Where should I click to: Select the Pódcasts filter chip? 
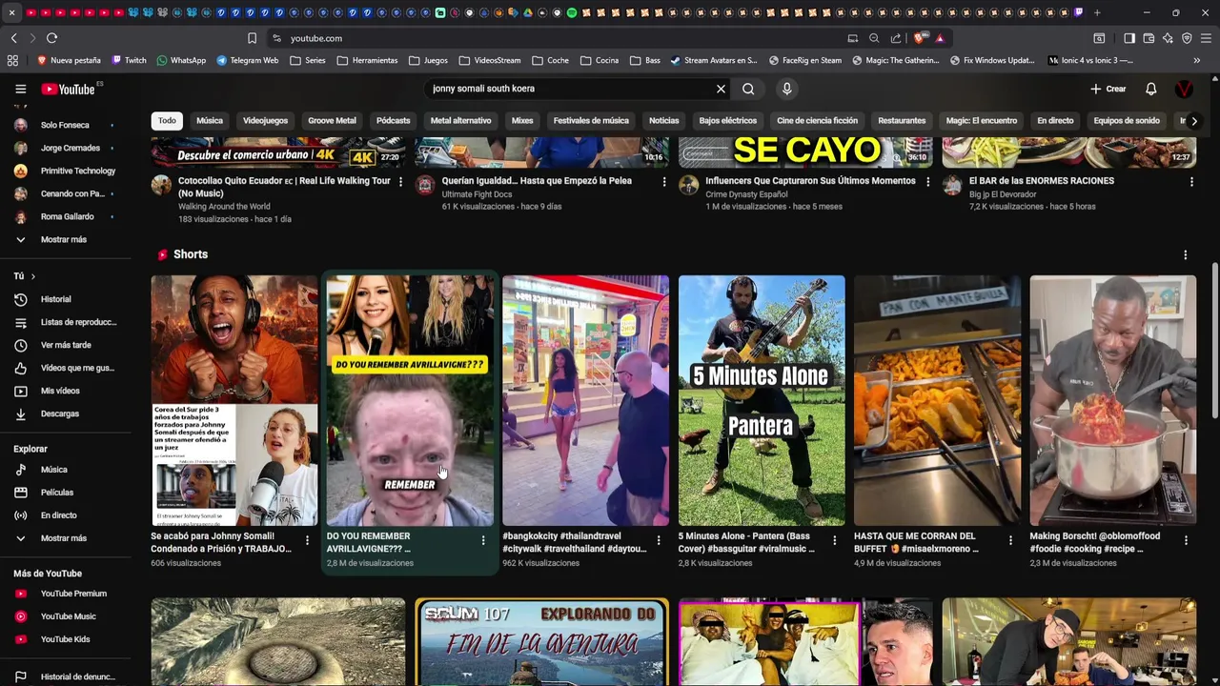click(393, 121)
